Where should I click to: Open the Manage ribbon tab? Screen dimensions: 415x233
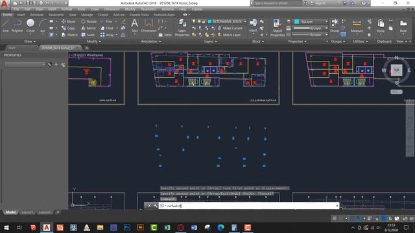pyautogui.click(x=87, y=15)
